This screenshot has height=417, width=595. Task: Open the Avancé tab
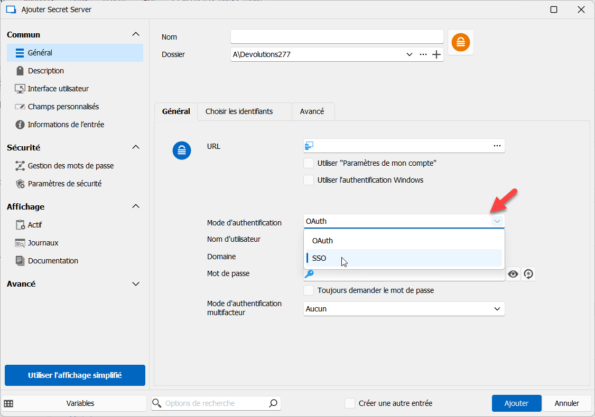click(312, 111)
